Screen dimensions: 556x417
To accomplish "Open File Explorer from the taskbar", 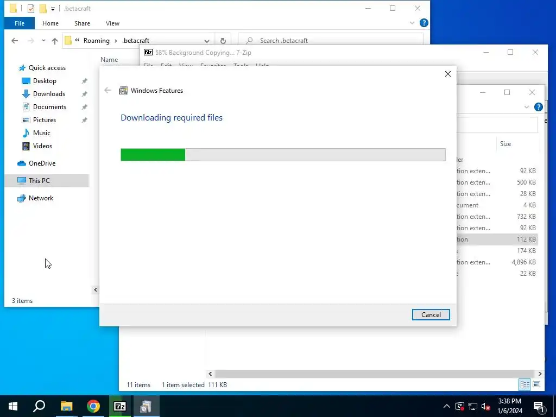I will coord(66,406).
